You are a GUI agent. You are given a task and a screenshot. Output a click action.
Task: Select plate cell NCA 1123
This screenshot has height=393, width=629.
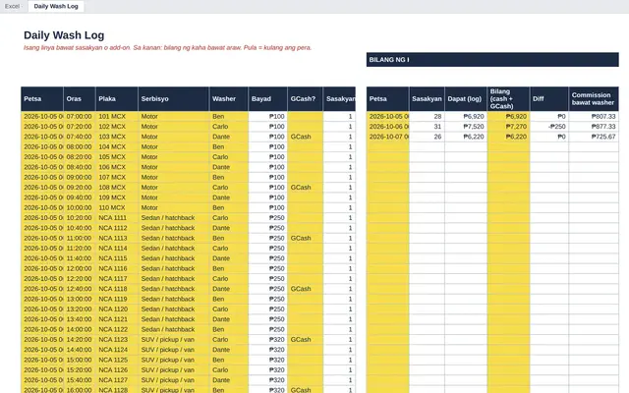click(x=117, y=340)
